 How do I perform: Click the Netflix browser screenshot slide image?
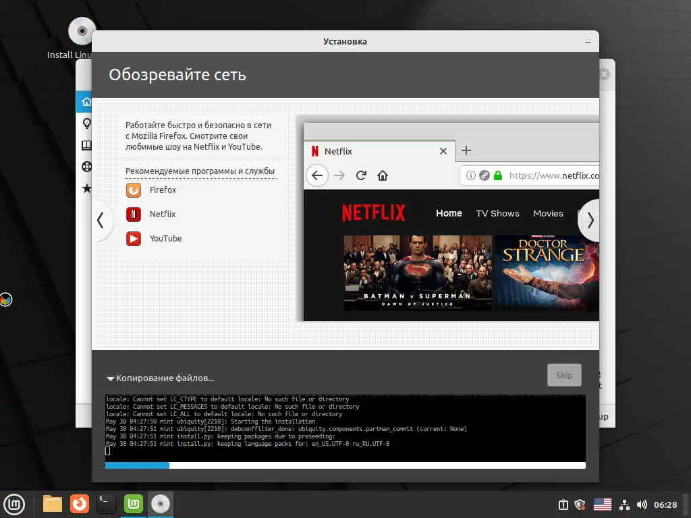click(x=451, y=222)
